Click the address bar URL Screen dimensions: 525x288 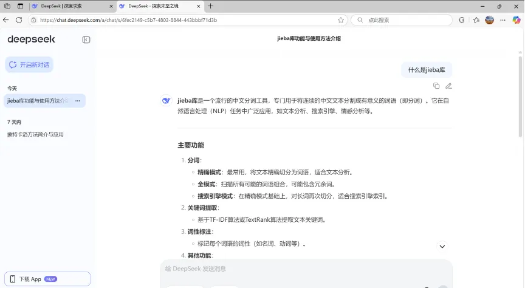tap(129, 20)
